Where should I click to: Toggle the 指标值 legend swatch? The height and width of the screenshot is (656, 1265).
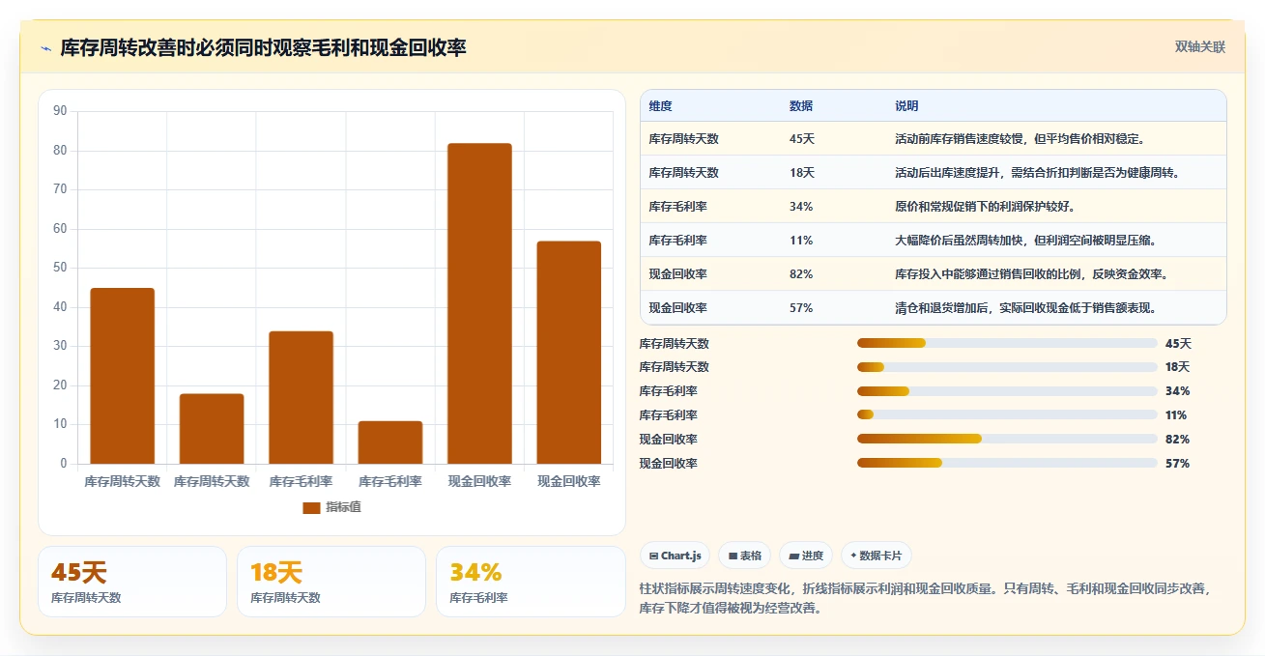(311, 507)
